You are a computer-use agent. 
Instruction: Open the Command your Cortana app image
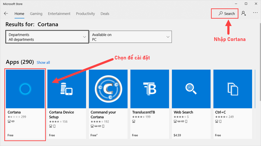point(108,89)
